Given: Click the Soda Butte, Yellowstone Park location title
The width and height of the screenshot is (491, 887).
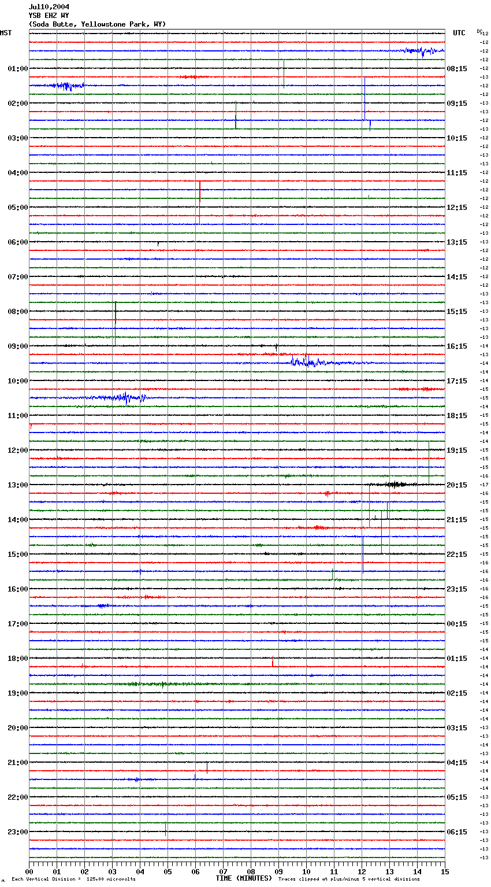Looking at the screenshot, I should [97, 24].
